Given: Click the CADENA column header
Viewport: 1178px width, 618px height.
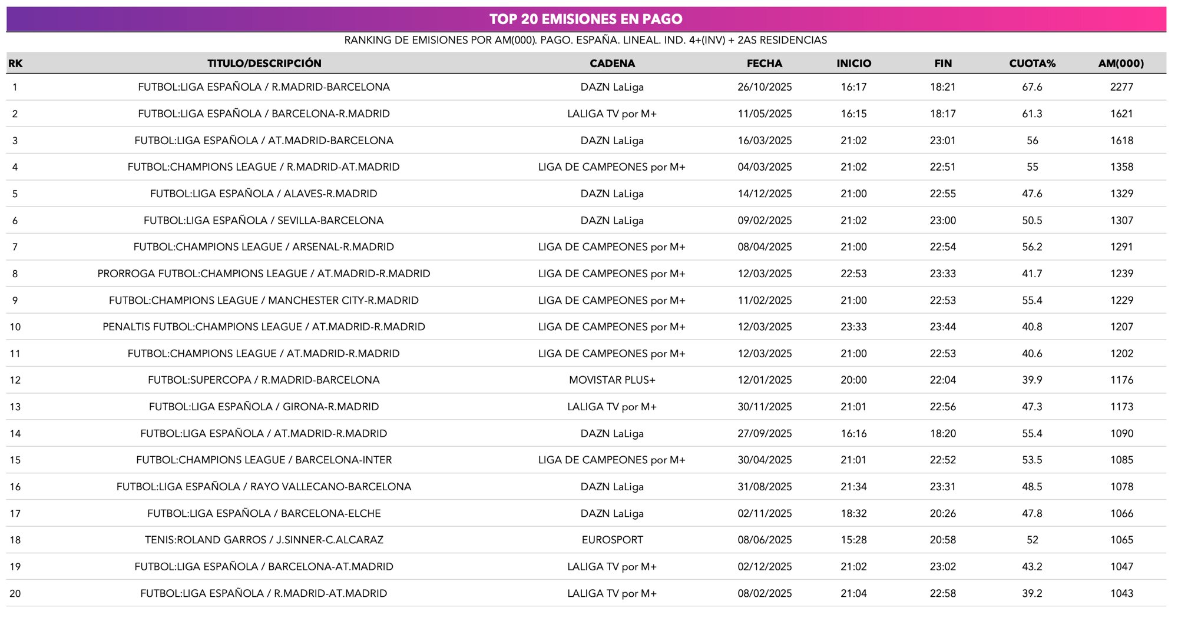Looking at the screenshot, I should (613, 63).
